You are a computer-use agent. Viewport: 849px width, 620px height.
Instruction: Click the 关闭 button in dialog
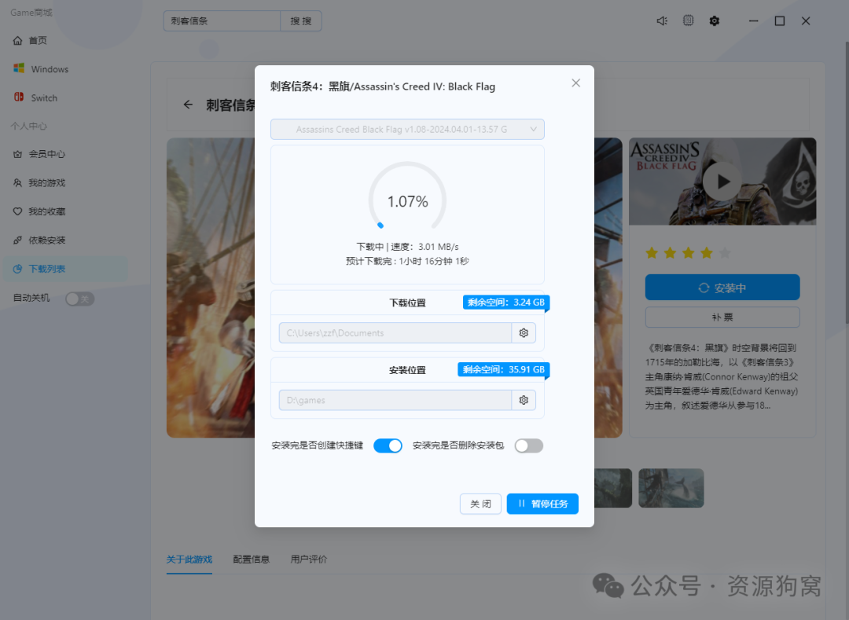[x=480, y=504]
